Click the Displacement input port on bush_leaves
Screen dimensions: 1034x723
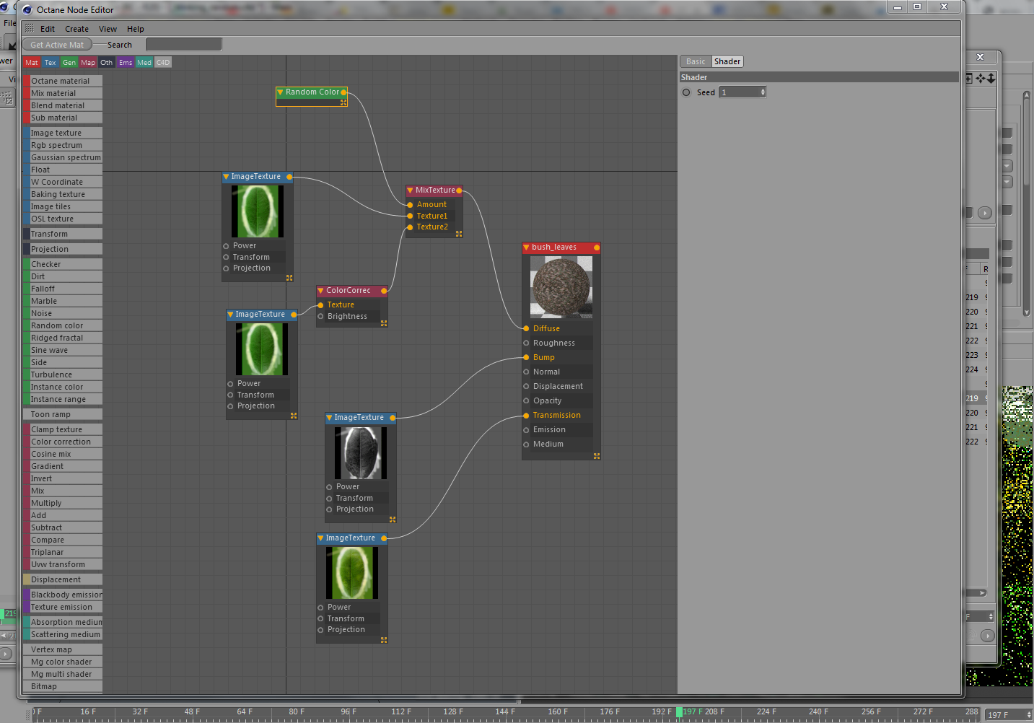[x=526, y=386]
